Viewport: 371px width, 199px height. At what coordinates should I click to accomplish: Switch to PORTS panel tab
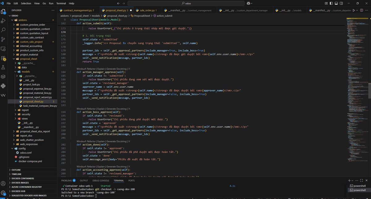[131, 180]
